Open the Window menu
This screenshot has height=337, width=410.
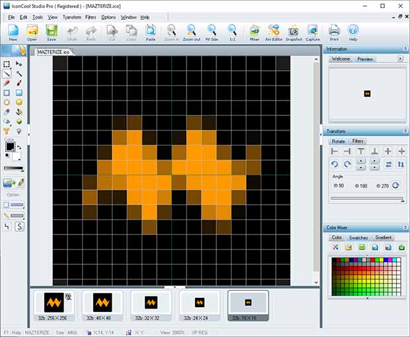(128, 17)
